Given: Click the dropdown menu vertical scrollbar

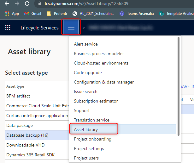Looking at the screenshot, I should 179,85.
